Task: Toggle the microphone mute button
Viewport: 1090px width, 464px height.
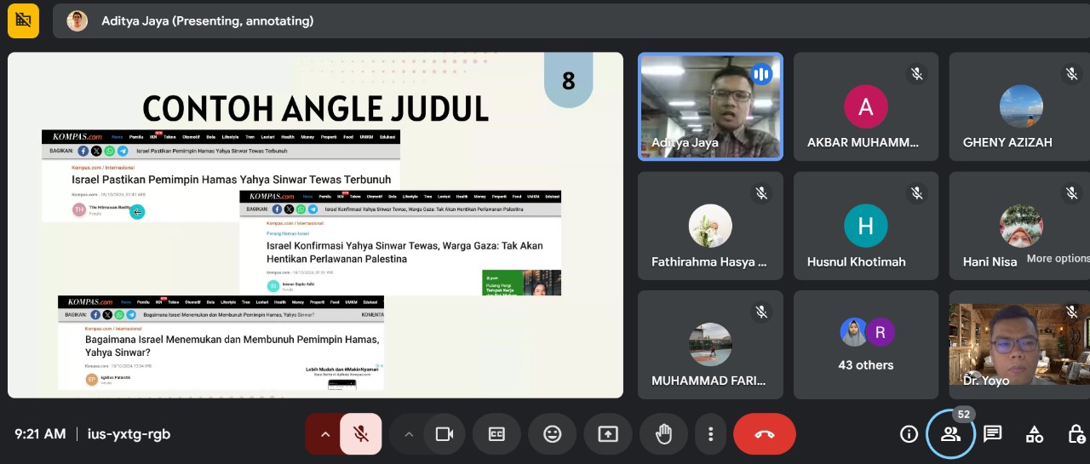Action: [x=361, y=434]
